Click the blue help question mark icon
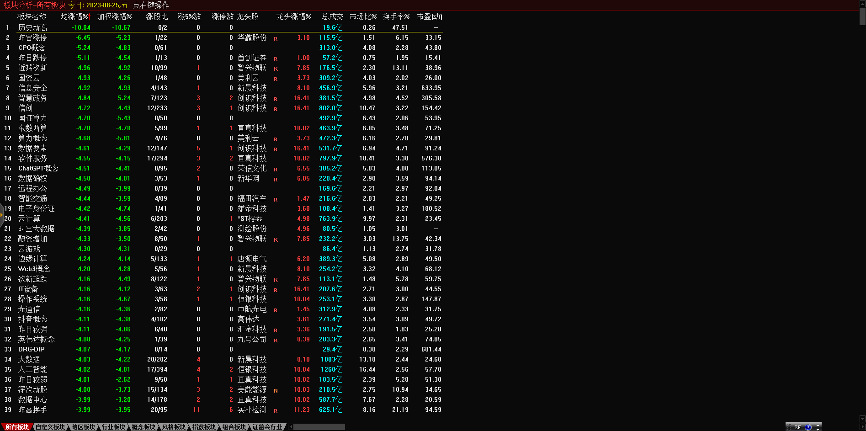The width and height of the screenshot is (866, 431). pyautogui.click(x=808, y=427)
